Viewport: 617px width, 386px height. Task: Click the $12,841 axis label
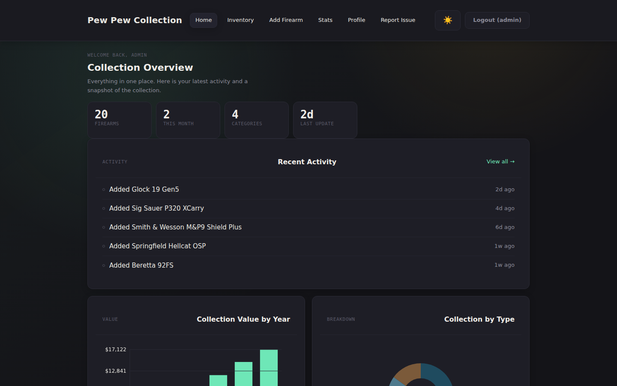point(116,371)
